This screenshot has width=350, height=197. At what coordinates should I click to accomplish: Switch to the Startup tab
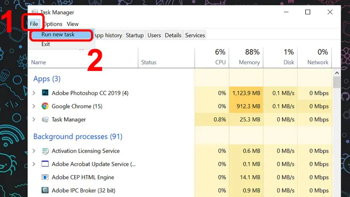[x=135, y=36]
